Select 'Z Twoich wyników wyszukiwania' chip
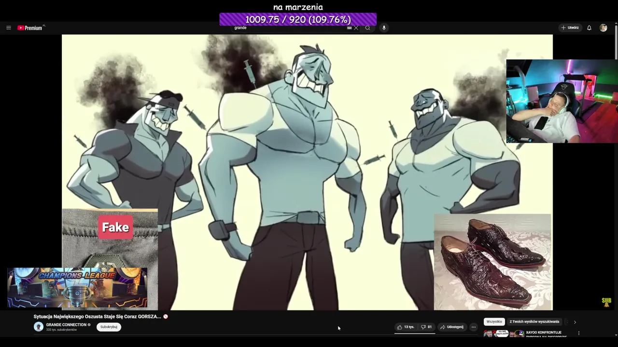 tap(534, 321)
